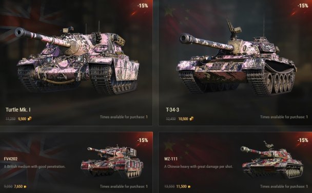
Task: Click the T-34-3 tank image
Action: point(237,56)
